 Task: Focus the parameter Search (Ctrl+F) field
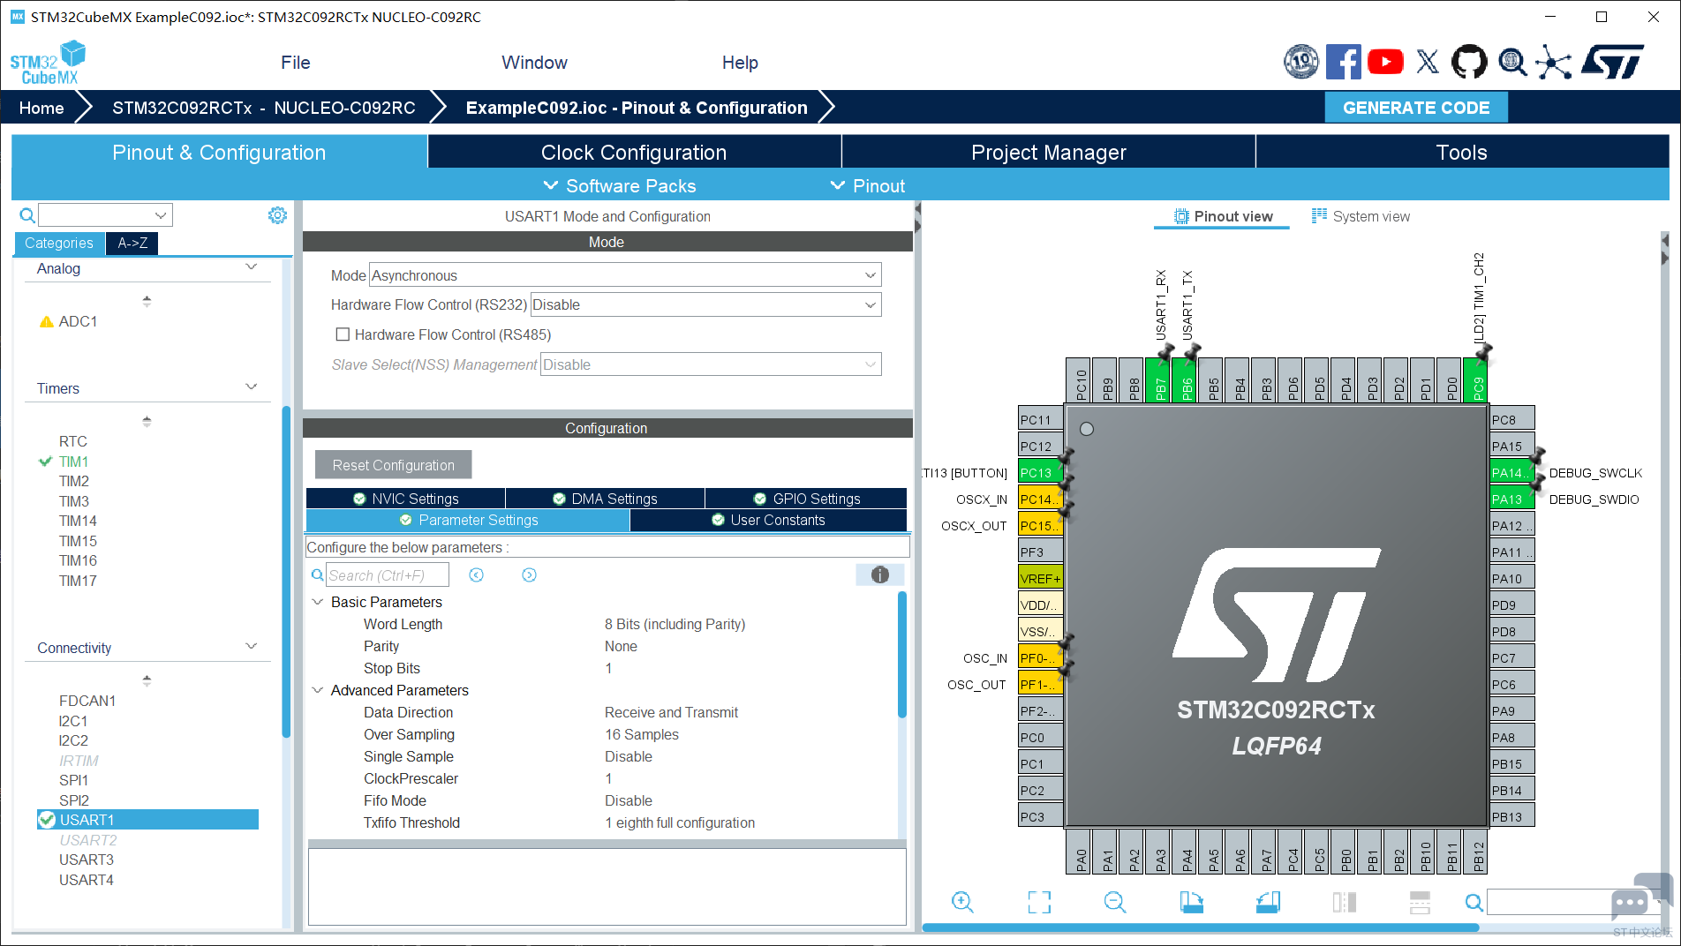click(x=388, y=575)
